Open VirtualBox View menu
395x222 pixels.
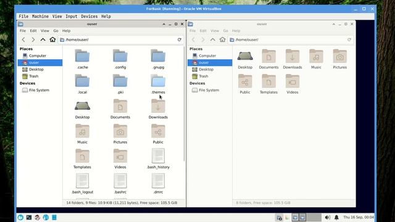tap(57, 17)
